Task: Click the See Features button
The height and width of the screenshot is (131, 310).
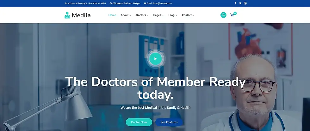Action: tap(169, 122)
